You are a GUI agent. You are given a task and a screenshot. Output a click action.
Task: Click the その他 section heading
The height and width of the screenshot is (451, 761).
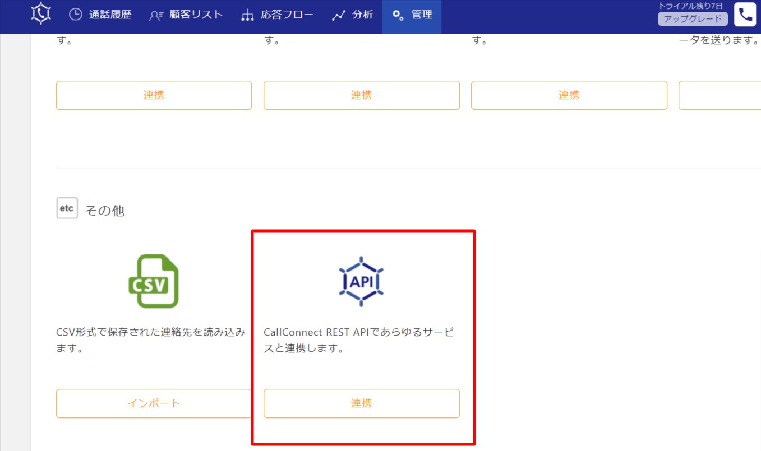104,211
